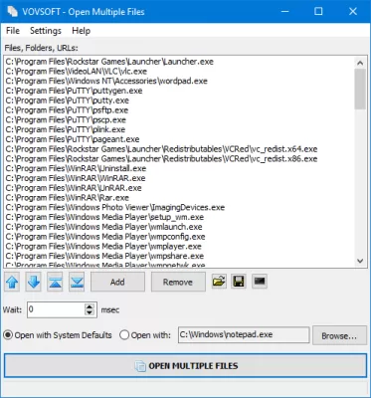This screenshot has width=371, height=398.
Task: Select the wmlaunch.exe entry
Action: tap(103, 227)
